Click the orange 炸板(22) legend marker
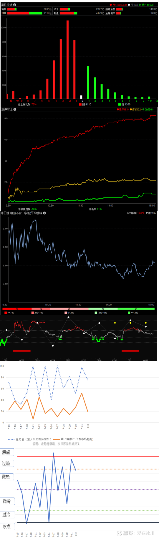The height and width of the screenshot is (538, 159). [131, 110]
